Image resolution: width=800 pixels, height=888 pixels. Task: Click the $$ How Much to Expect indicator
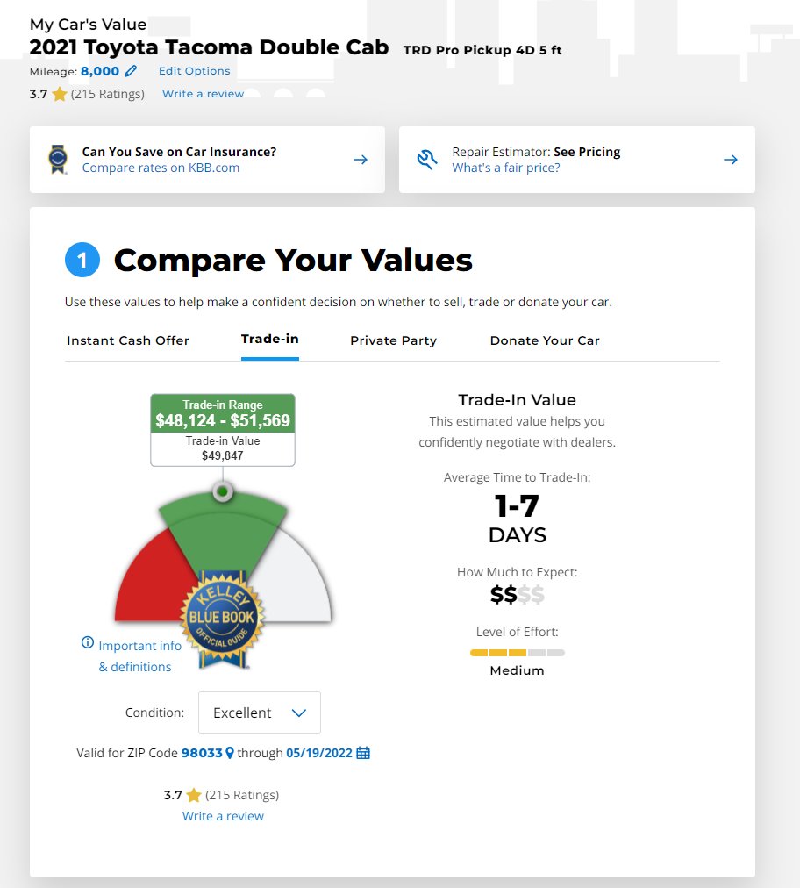point(517,595)
